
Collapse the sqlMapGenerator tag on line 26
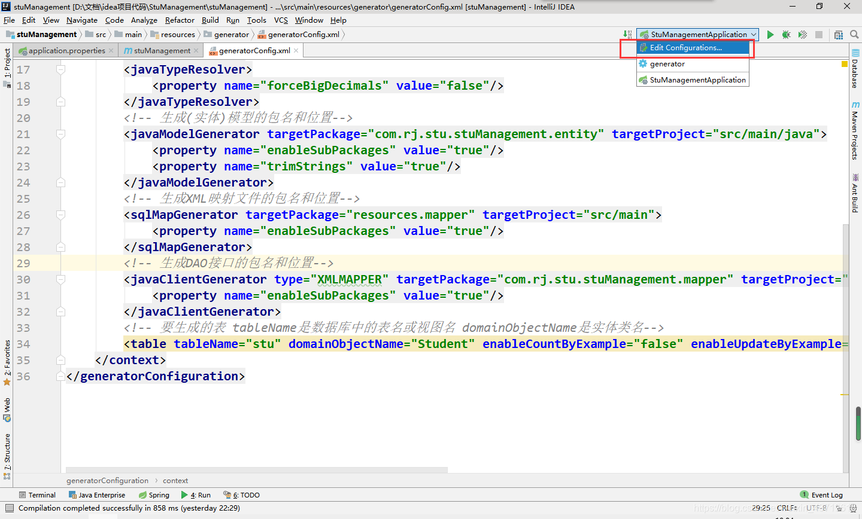point(60,215)
